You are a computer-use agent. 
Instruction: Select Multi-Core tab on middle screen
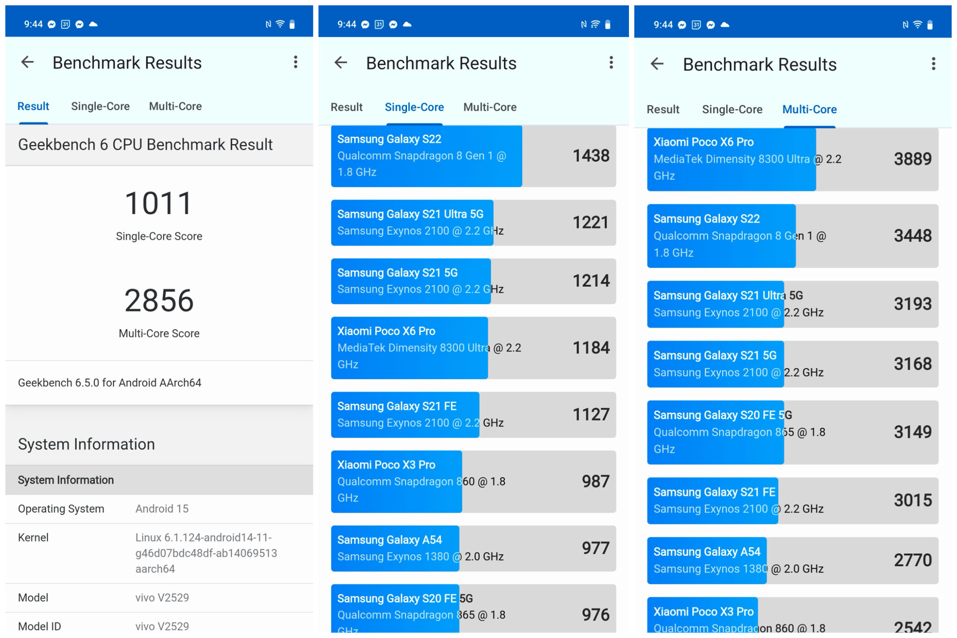[x=490, y=107]
